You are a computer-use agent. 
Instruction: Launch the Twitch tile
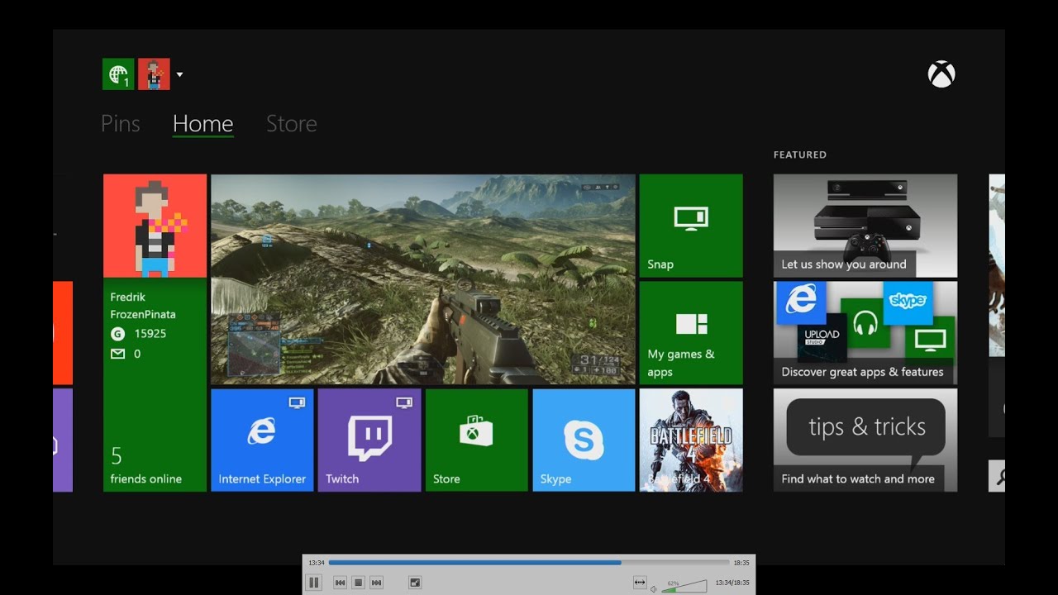369,440
